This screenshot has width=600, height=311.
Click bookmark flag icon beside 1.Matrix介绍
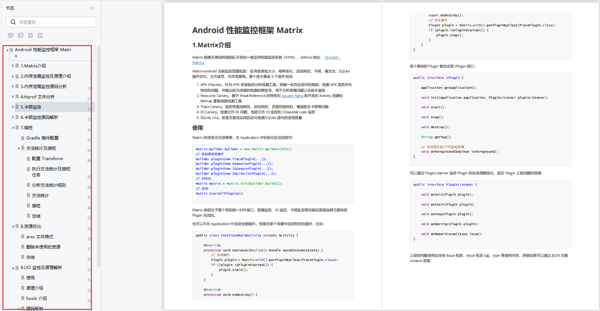pos(17,66)
